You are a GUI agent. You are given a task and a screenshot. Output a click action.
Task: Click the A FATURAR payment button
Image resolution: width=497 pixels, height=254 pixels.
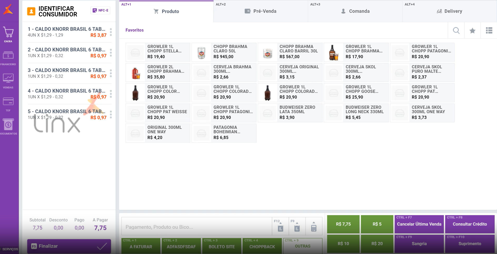pos(141,246)
